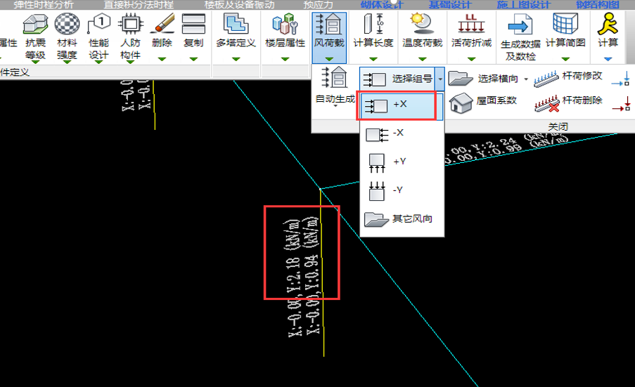Viewport: 635px width, 387px height.
Task: Select the -Y wind direction
Action: click(x=402, y=190)
